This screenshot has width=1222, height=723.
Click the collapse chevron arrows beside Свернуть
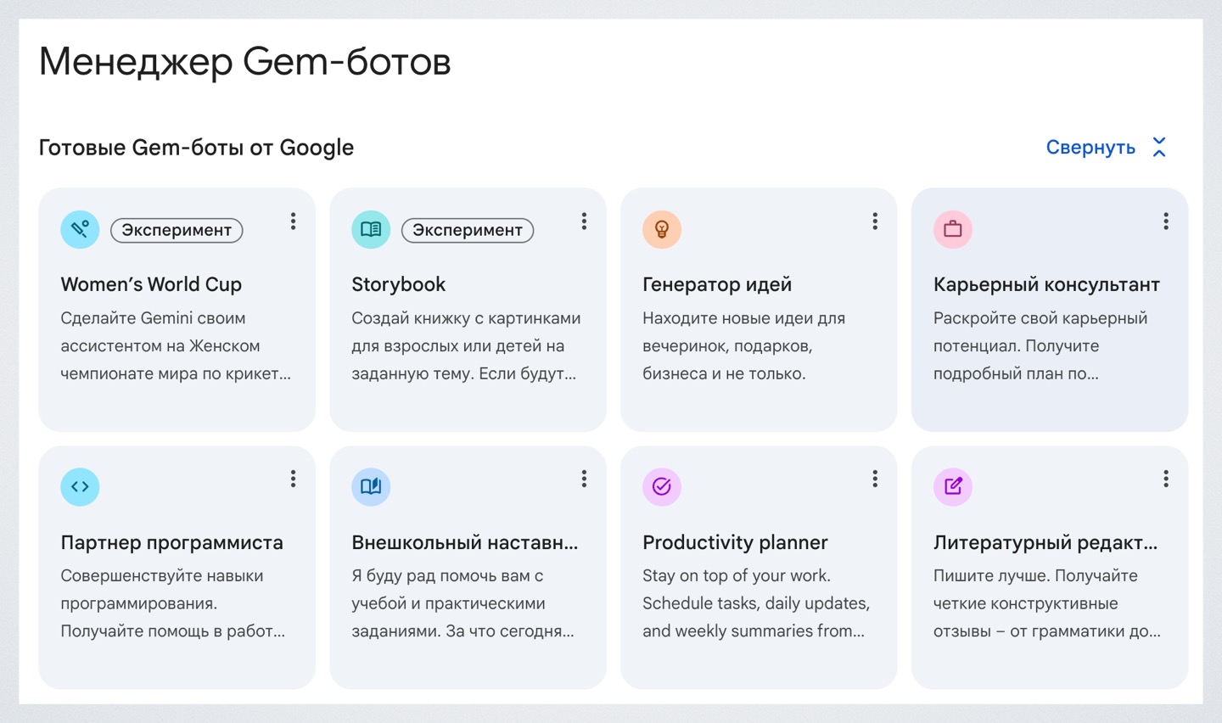pos(1159,148)
